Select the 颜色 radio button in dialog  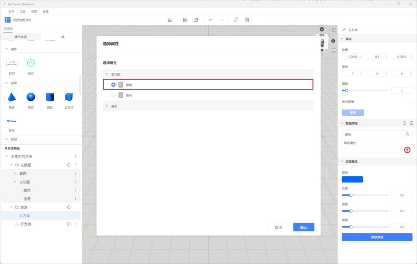coord(114,85)
